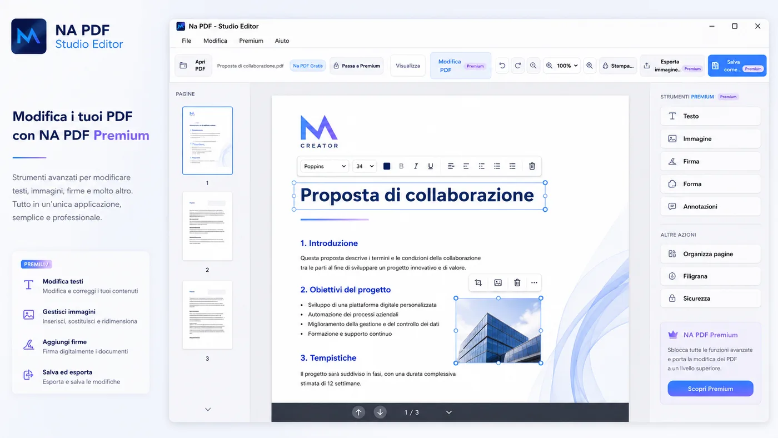Click the zoom out magnifier icon
The height and width of the screenshot is (438, 778).
533,66
